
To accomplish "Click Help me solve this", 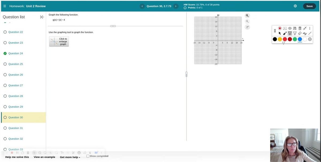I will click(x=17, y=157).
